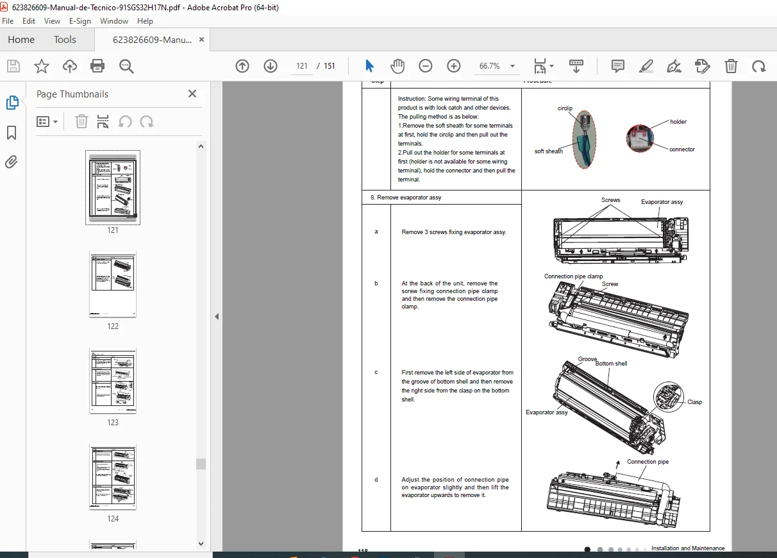This screenshot has height=558, width=777.
Task: Show Page Thumbnails sidebar icon
Action: [x=12, y=103]
